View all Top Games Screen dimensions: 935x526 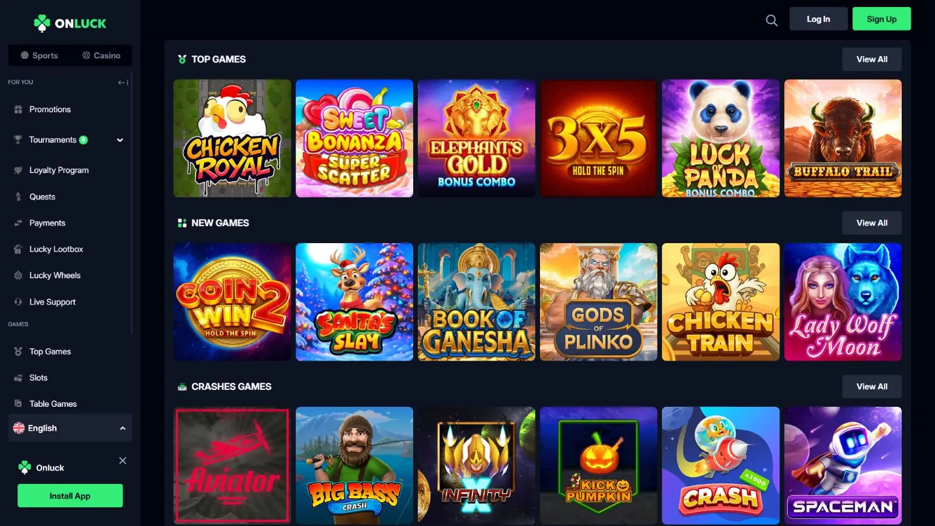coord(871,59)
